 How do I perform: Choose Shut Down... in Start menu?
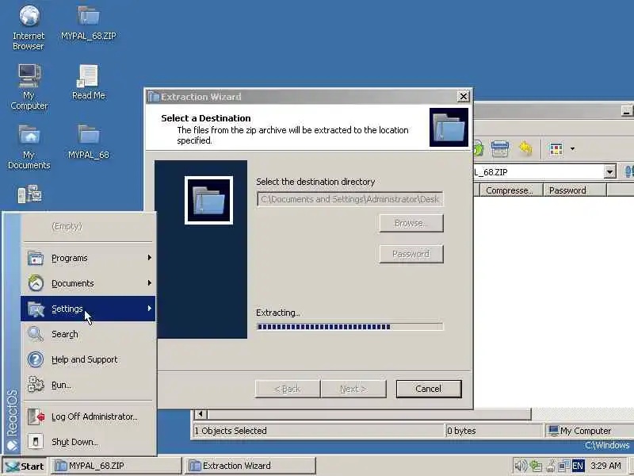[88, 442]
